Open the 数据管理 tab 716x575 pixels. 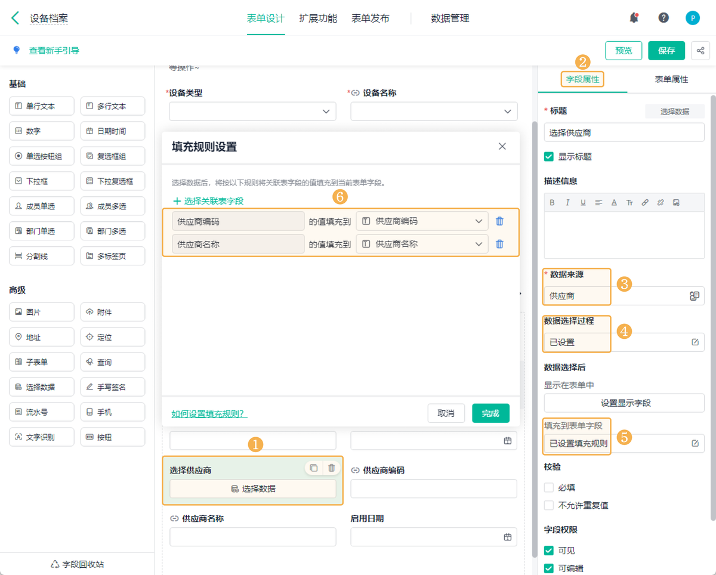pyautogui.click(x=449, y=18)
